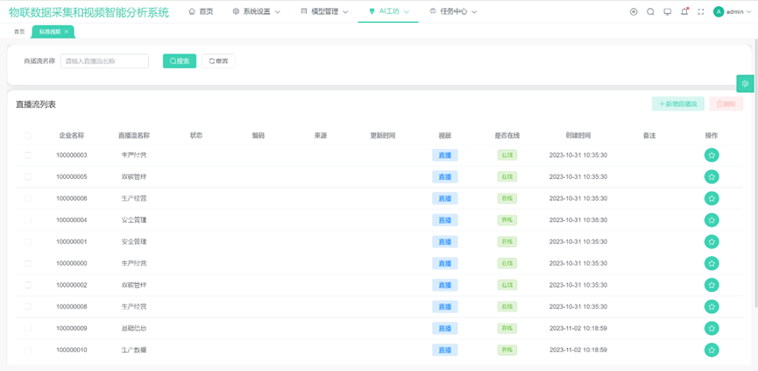Expand the 系统设置 menu
Viewport: 758px width, 371px height.
256,11
